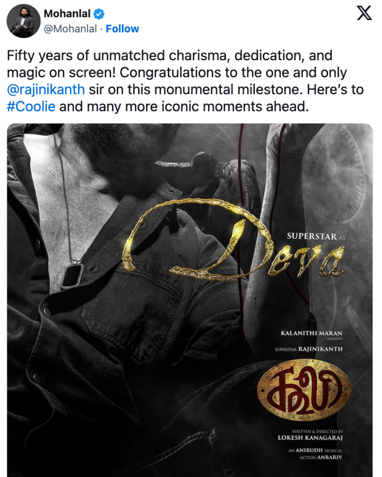Click the blue verified badge
Screen dimensions: 382x477
[x=99, y=14]
